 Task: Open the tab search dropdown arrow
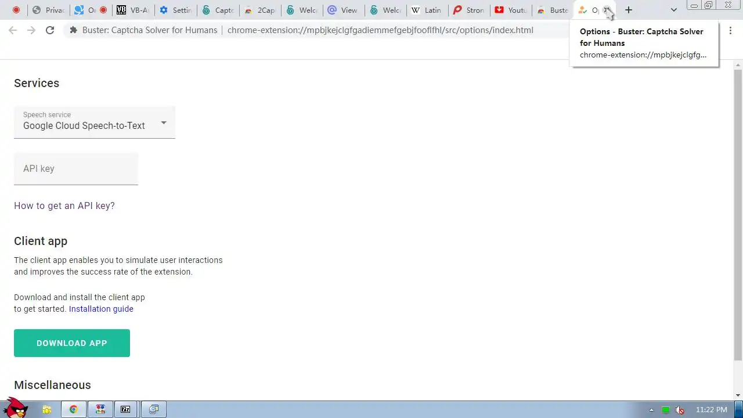(x=673, y=10)
